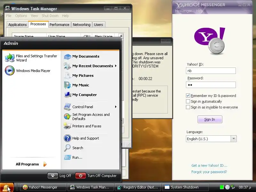
Task: Open the Run dialog icon
Action: [x=68, y=157]
